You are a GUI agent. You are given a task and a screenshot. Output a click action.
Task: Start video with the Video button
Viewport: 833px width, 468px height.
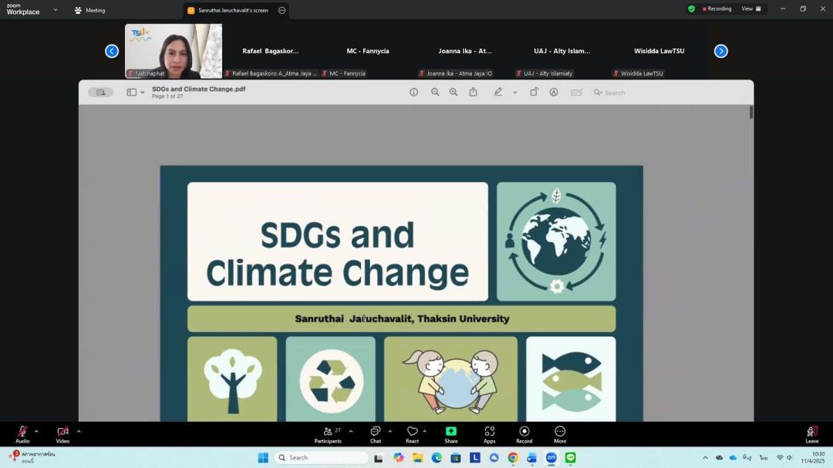click(62, 432)
